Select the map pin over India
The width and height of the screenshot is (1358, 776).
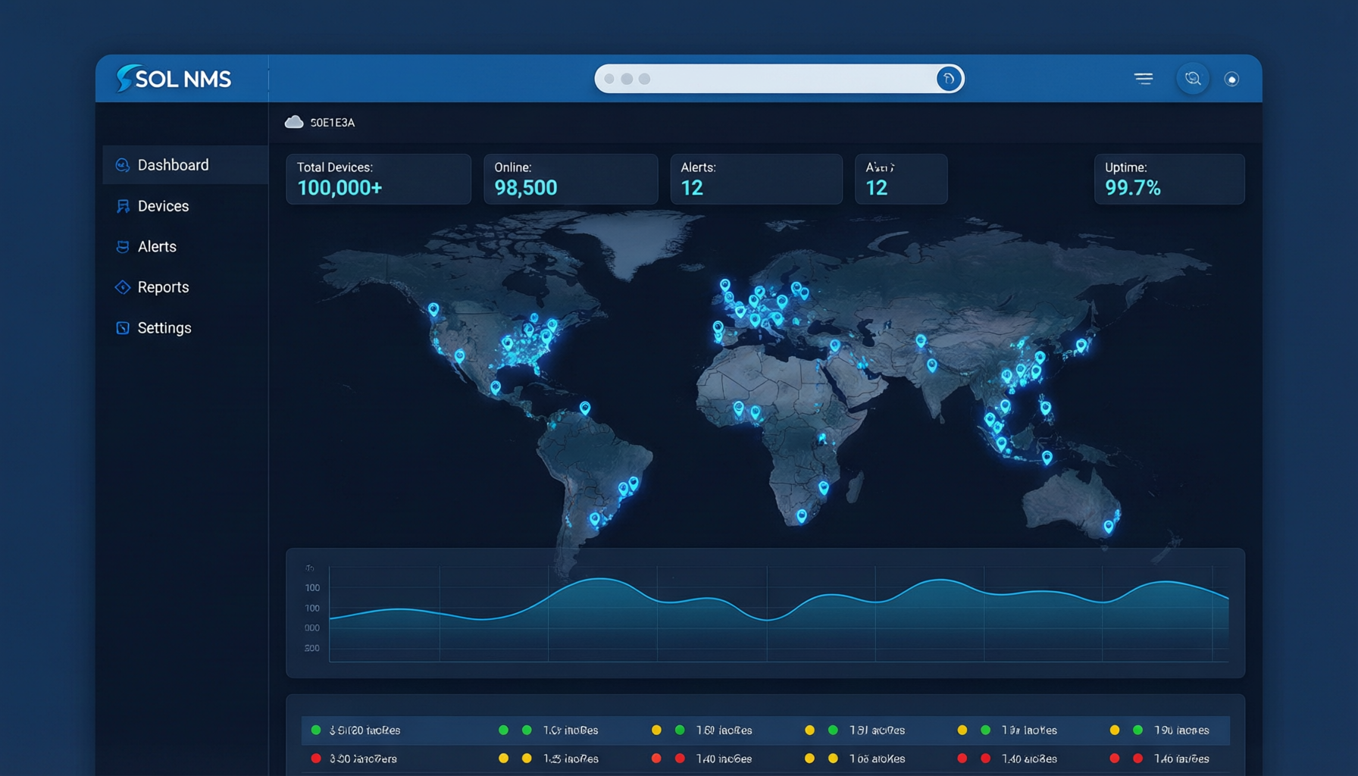point(932,365)
